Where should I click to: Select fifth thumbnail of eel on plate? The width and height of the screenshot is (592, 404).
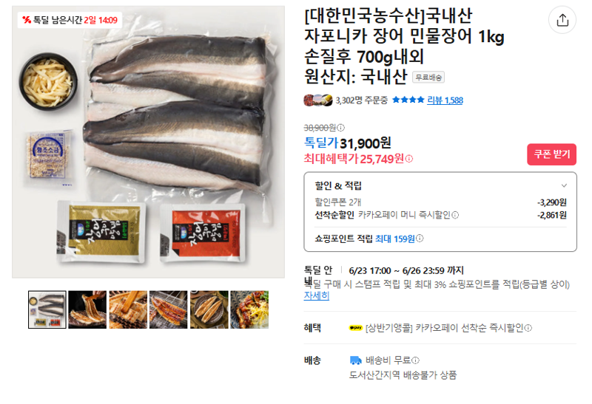(209, 309)
